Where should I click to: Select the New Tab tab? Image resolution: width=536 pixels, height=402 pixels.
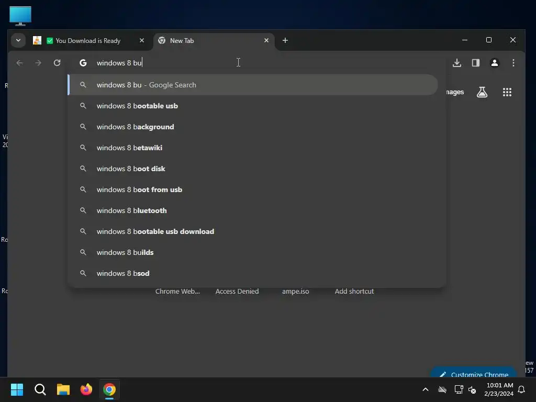coord(214,40)
